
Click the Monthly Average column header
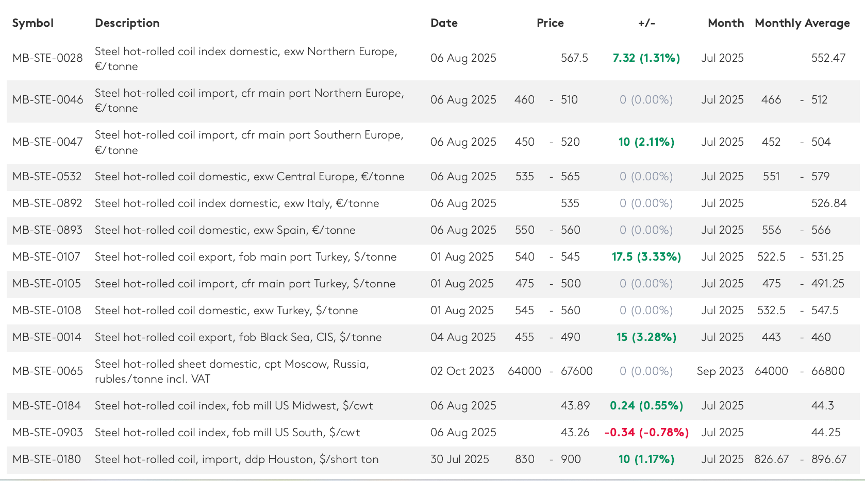(x=802, y=23)
